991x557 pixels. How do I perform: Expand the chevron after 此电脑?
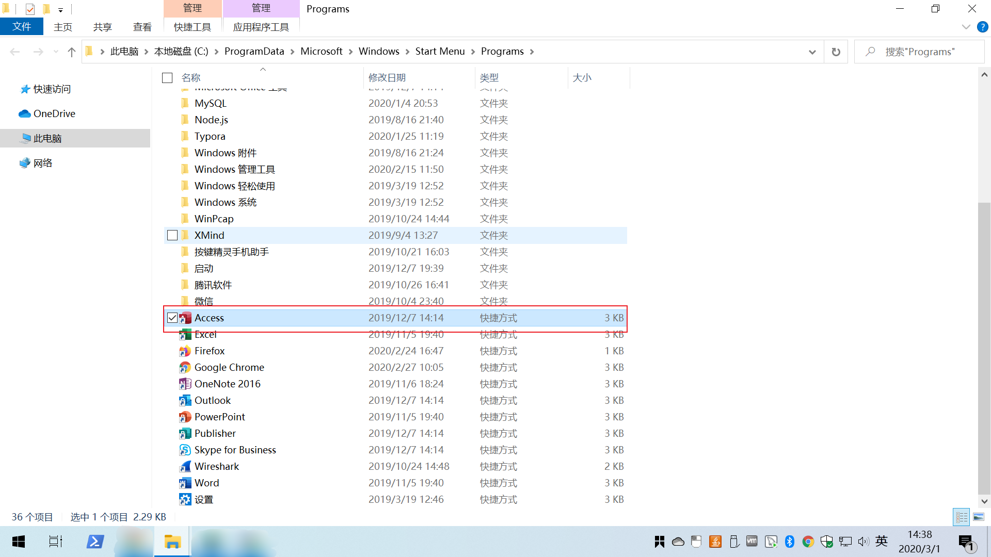tap(146, 52)
